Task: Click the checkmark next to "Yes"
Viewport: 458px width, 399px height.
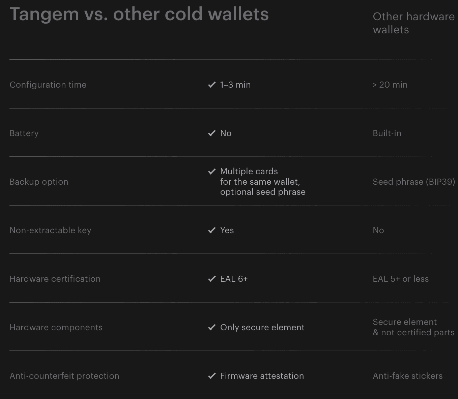Action: [x=212, y=230]
